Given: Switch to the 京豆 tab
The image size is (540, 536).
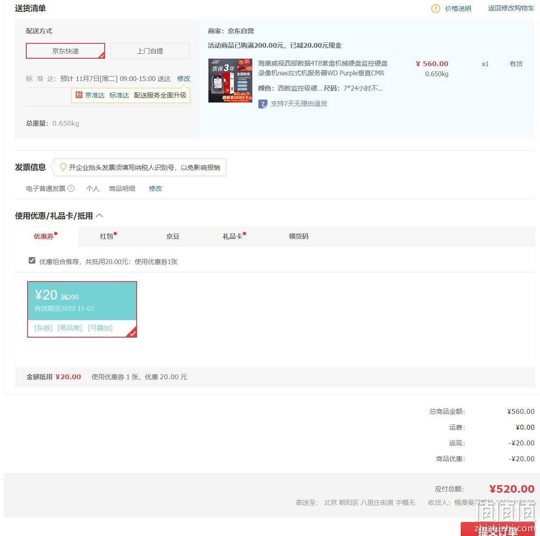Looking at the screenshot, I should [173, 236].
